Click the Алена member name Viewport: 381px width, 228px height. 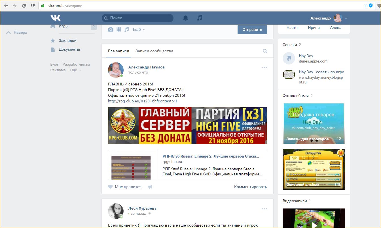coord(336,27)
